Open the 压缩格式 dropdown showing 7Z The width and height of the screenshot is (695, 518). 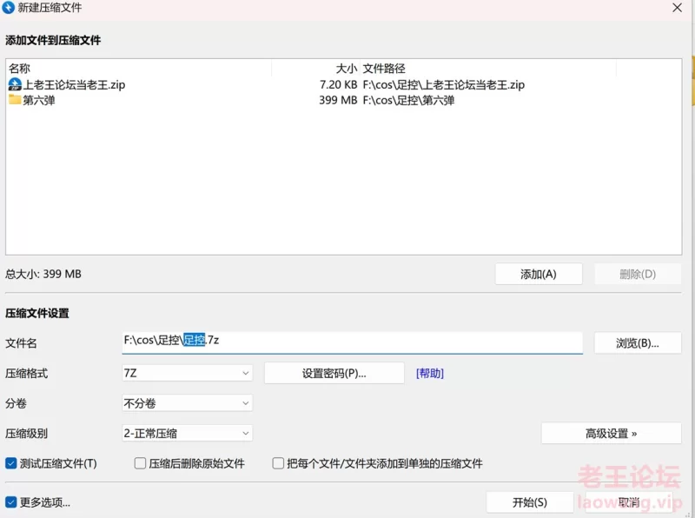[187, 372]
